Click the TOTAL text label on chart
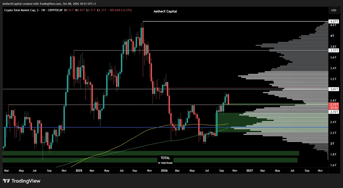Image resolution: width=343 pixels, height=188 pixels. (165, 158)
